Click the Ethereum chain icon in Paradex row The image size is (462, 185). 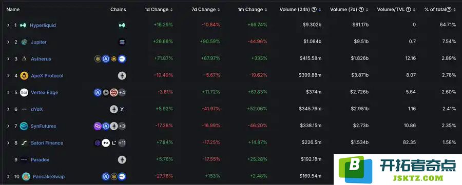pyautogui.click(x=122, y=160)
